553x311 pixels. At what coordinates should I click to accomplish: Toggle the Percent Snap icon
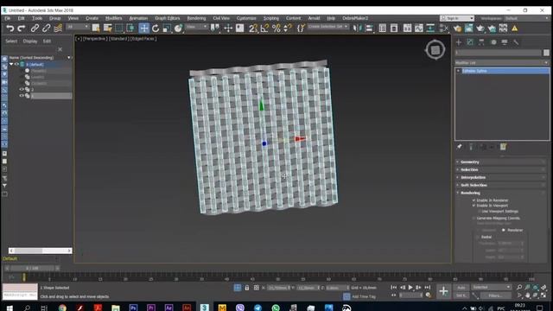point(276,29)
